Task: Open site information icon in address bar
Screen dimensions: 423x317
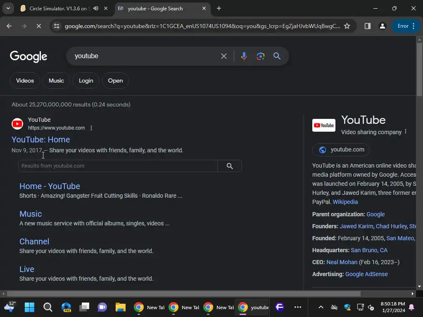Action: [x=57, y=26]
